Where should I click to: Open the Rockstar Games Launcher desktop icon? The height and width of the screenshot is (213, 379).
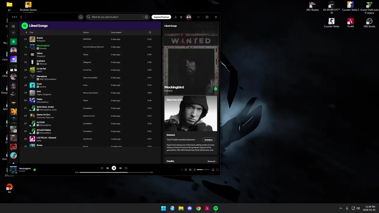28,7
